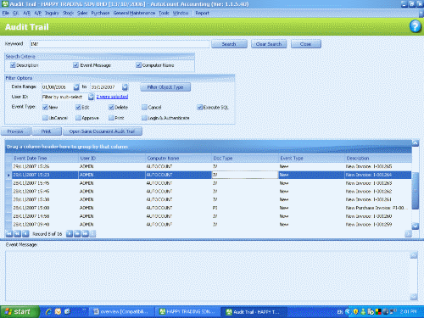Click the Start button on taskbar
This screenshot has height=318, width=424.
20,312
